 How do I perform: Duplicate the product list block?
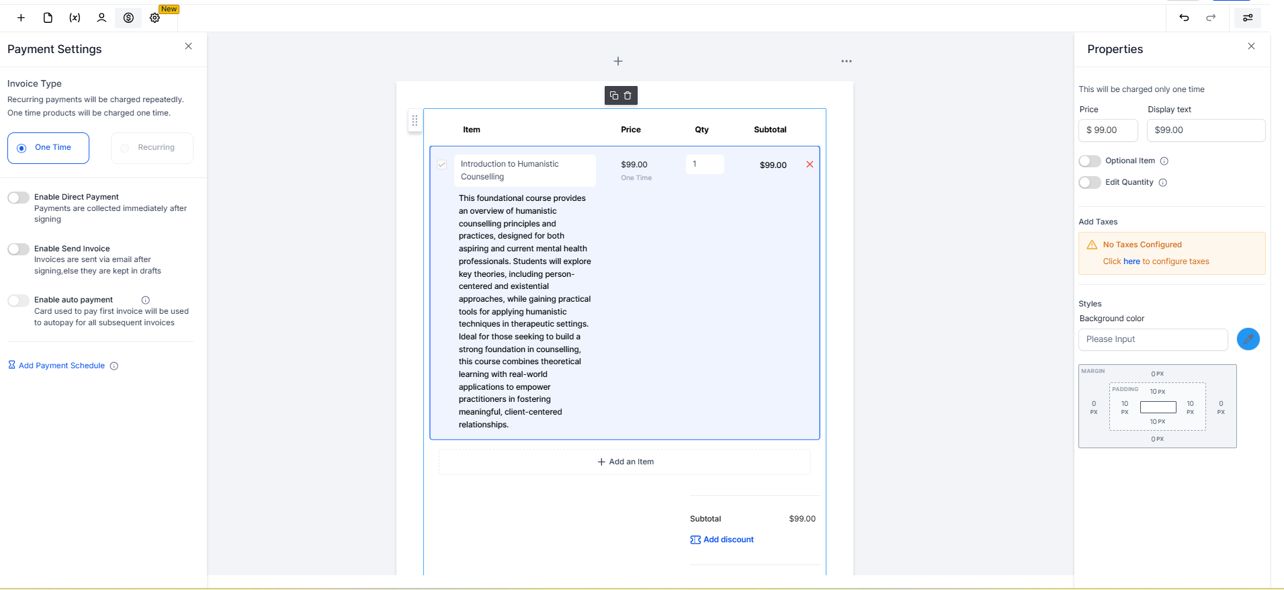[614, 95]
